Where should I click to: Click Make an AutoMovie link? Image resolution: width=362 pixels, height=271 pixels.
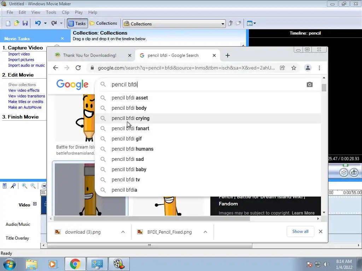[25, 107]
